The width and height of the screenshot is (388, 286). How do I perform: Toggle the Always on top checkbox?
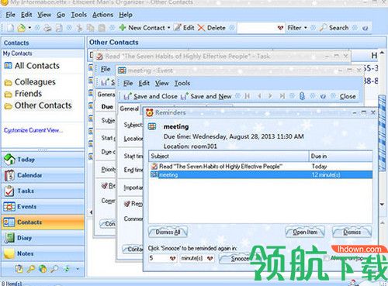tap(327, 258)
